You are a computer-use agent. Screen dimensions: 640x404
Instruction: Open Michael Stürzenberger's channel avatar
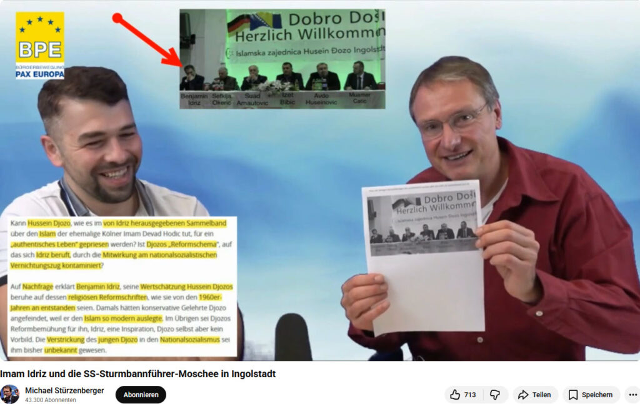(x=10, y=394)
